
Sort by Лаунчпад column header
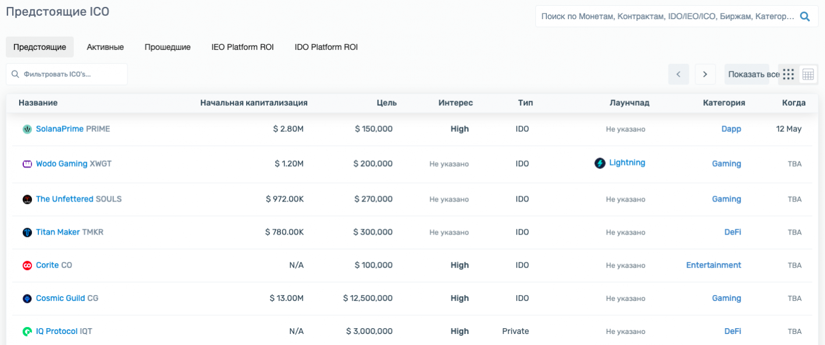[630, 103]
